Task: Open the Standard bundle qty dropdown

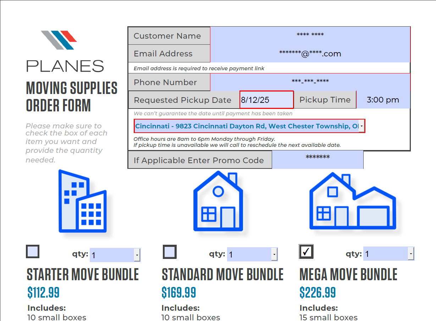Action: pos(274,254)
